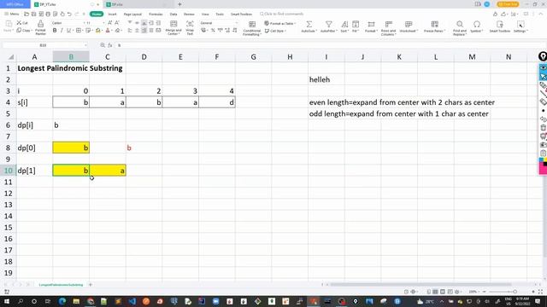Open the Menu button
547x307 pixels.
point(12,14)
